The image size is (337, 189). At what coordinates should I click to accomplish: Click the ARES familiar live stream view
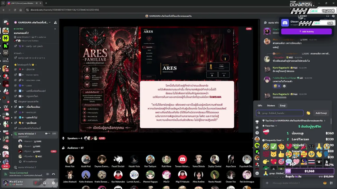point(159,79)
